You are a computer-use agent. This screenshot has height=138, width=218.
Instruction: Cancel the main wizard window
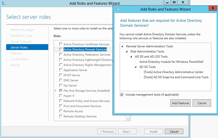pyautogui.click(x=174, y=132)
